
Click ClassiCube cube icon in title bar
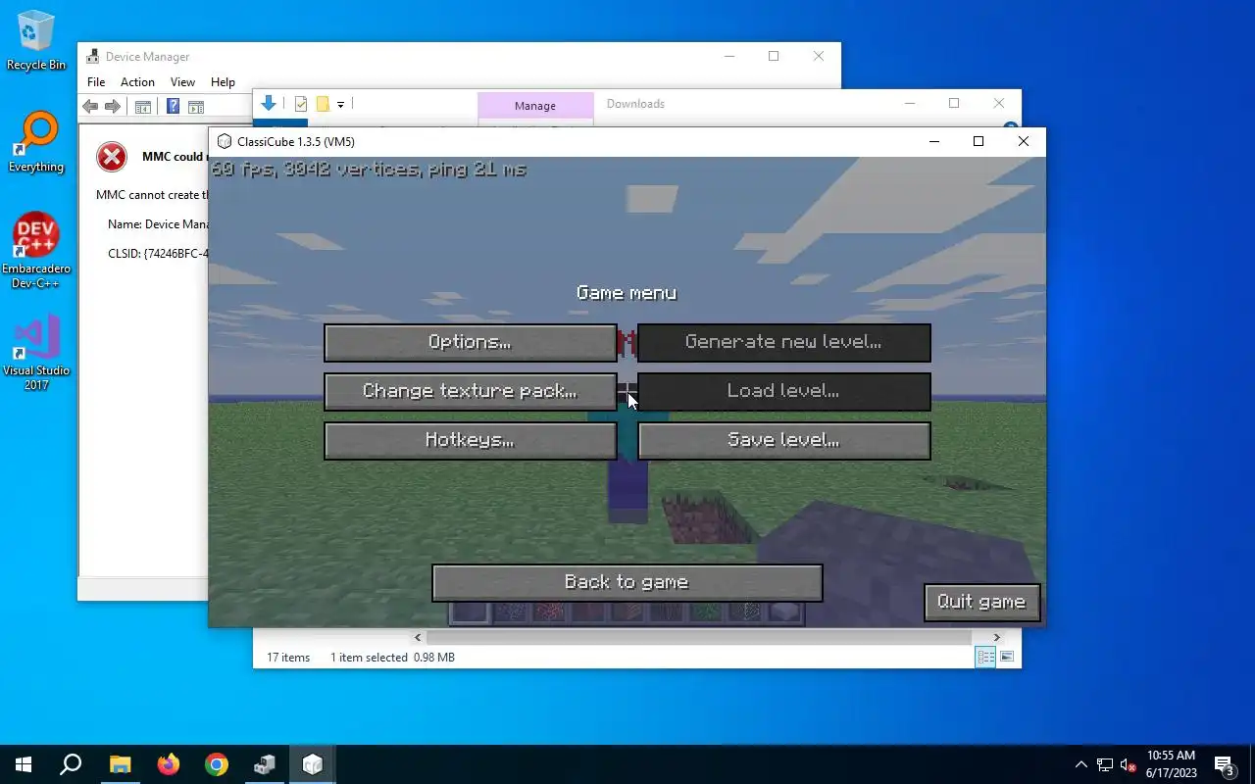click(225, 142)
